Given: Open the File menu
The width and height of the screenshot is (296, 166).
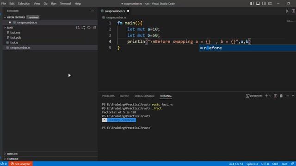Looking at the screenshot, I should [x=4, y=4].
